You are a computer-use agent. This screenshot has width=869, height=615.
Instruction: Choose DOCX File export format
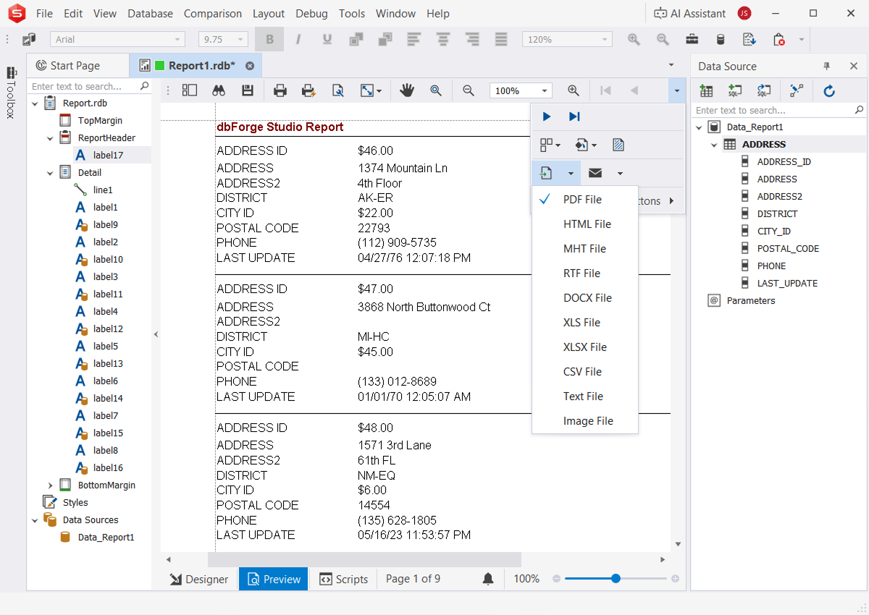coord(585,298)
